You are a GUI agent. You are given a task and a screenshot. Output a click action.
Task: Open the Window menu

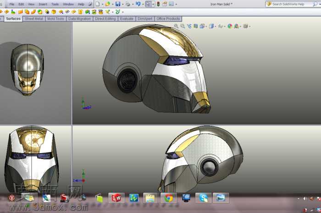click(68, 4)
